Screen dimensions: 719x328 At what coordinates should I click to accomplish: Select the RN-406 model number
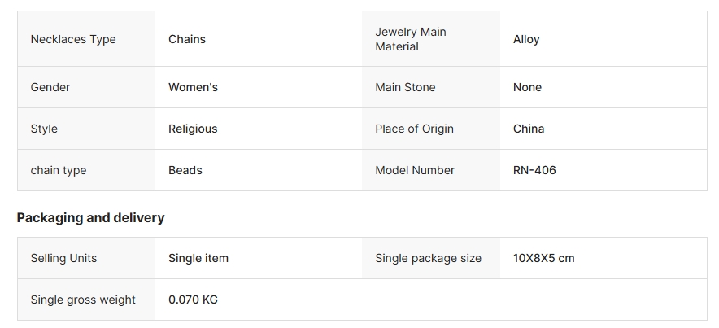[534, 170]
